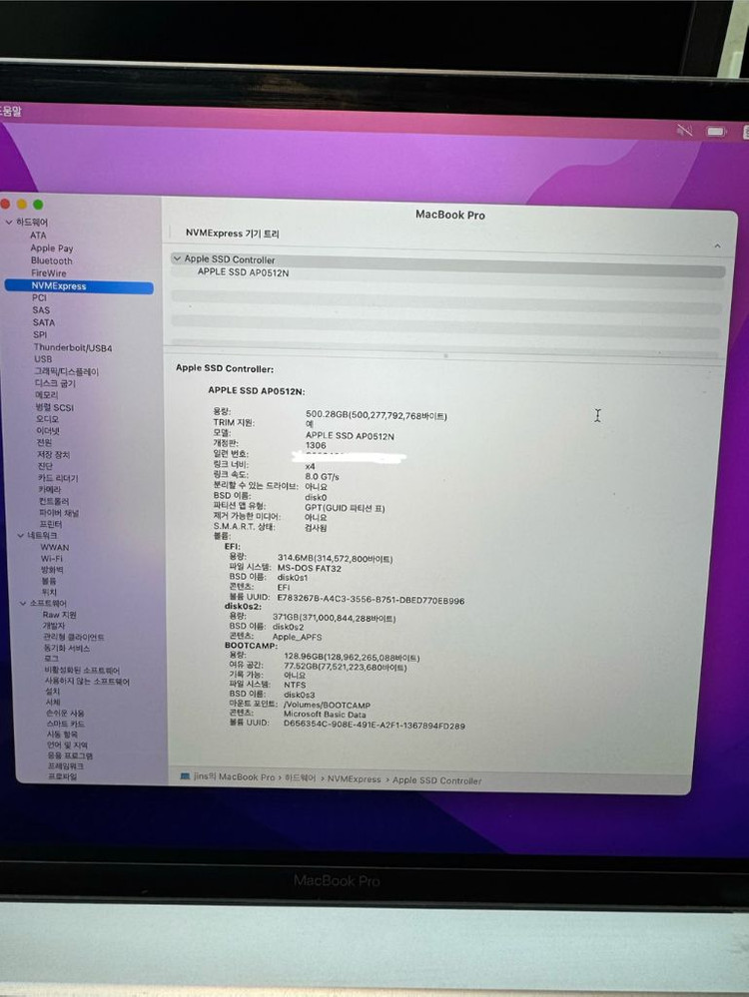
Task: Select 사용하지 않는 소프트웨어 in the sidebar
Action: 87,681
